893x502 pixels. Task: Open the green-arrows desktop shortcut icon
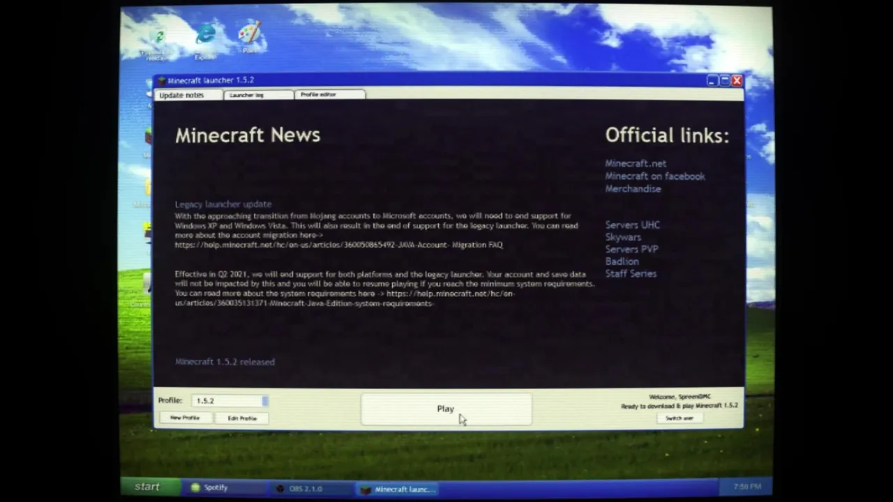(158, 36)
